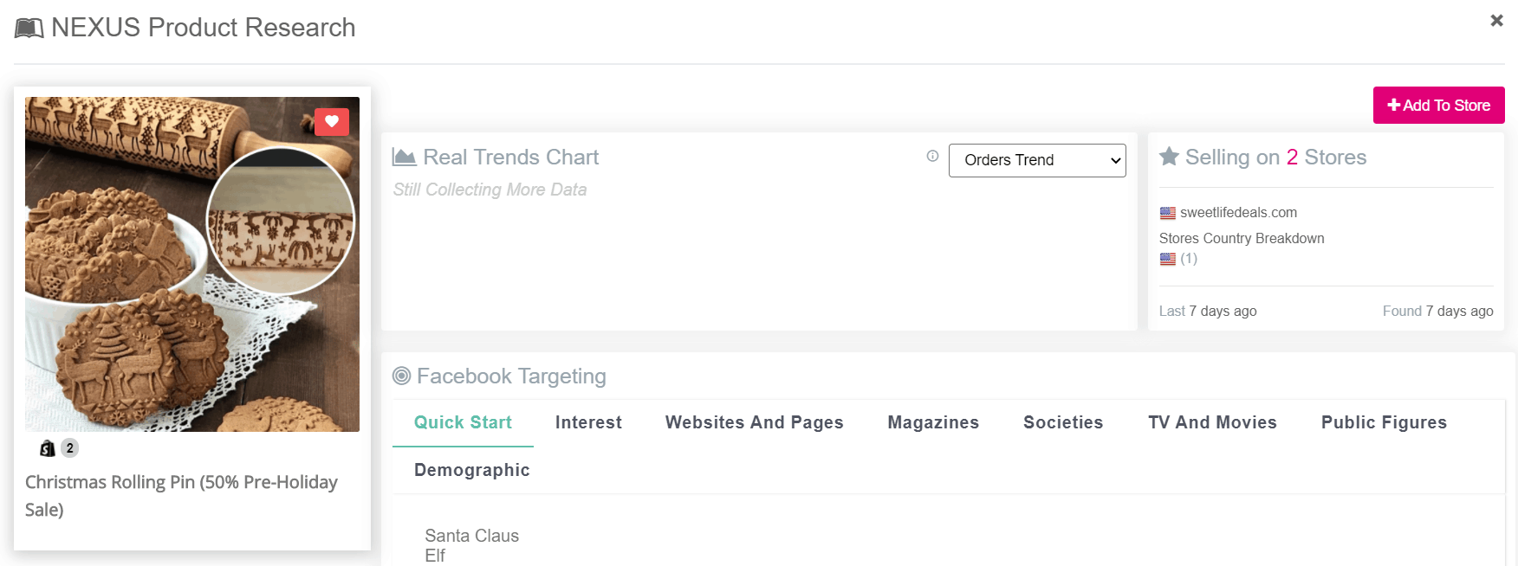
Task: Select the Magazines tab
Action: pyautogui.click(x=933, y=422)
